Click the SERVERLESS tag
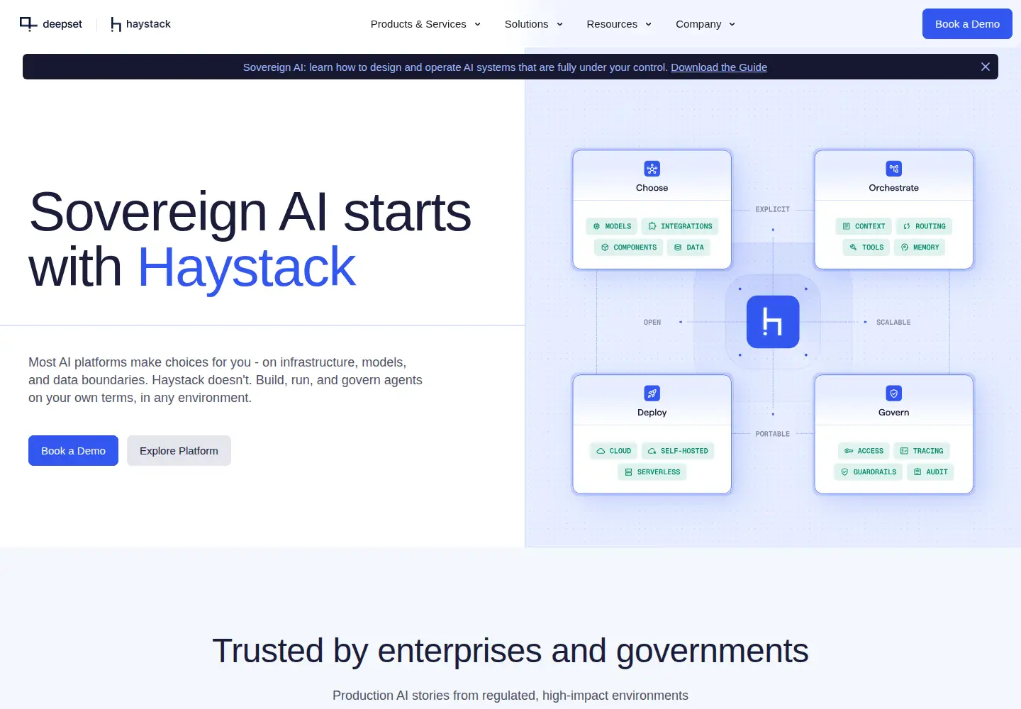1021x709 pixels. (x=652, y=472)
